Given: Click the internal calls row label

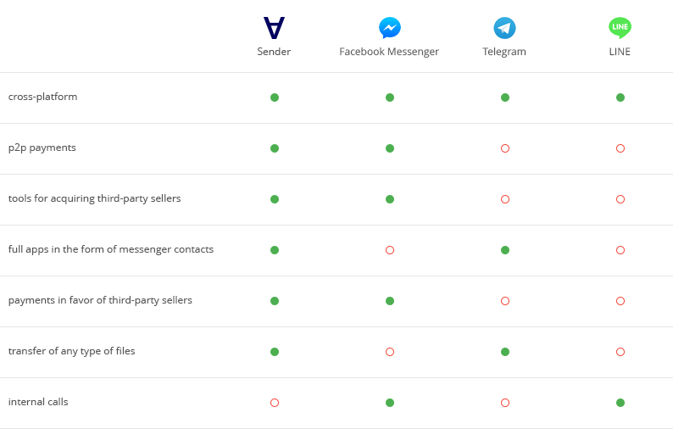Looking at the screenshot, I should 38,402.
